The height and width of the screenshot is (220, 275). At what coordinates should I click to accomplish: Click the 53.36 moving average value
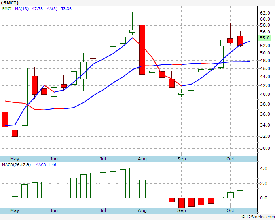pyautogui.click(x=66, y=9)
